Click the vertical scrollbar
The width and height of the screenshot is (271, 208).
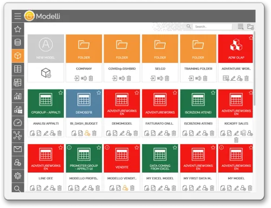click(254, 69)
